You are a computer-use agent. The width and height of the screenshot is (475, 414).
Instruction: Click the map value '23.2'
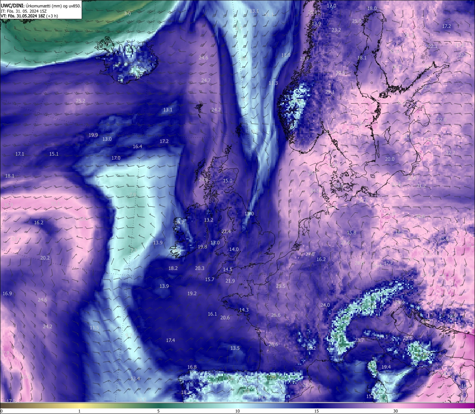tap(336, 30)
